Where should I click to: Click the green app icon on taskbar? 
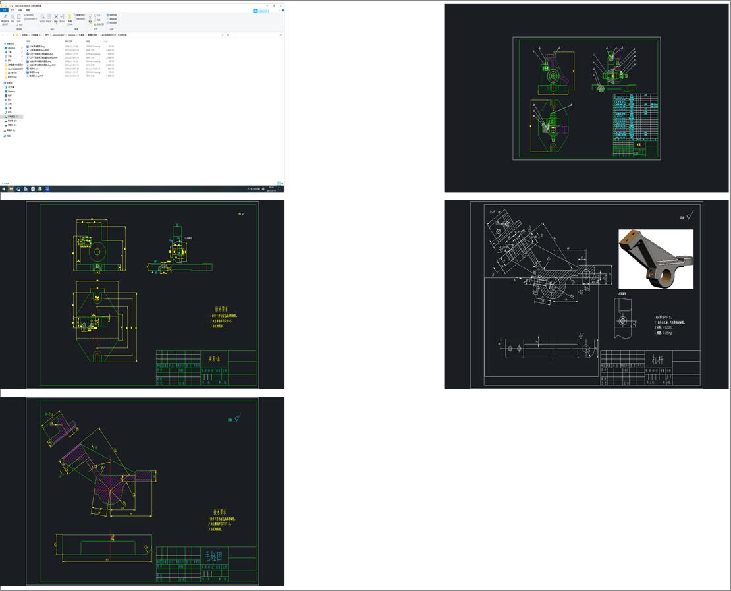click(x=40, y=189)
